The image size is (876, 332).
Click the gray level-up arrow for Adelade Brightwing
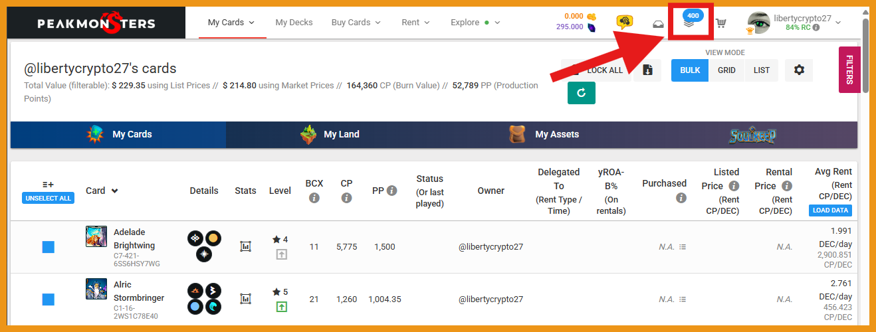click(x=281, y=254)
